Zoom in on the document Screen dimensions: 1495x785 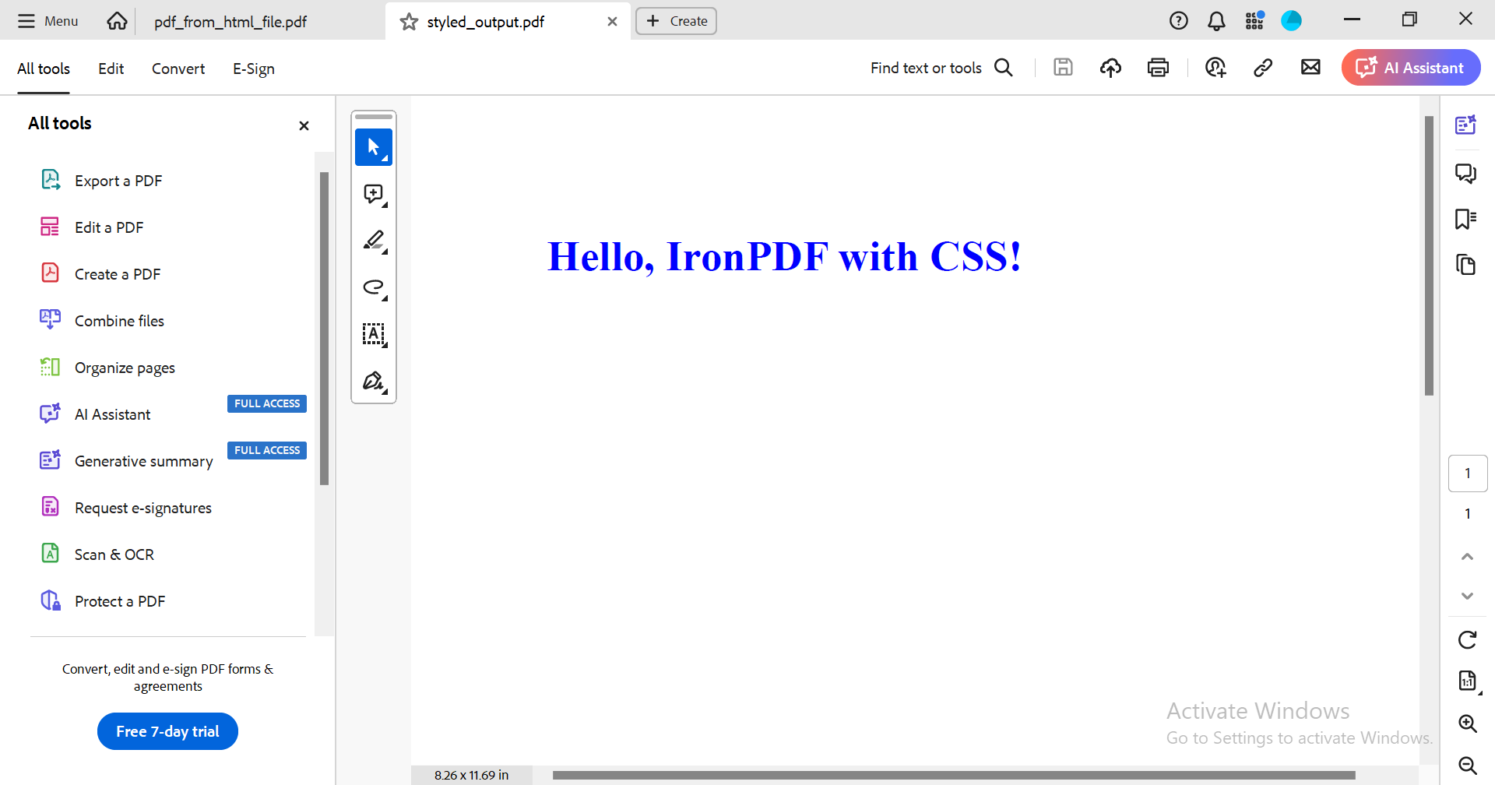point(1467,723)
